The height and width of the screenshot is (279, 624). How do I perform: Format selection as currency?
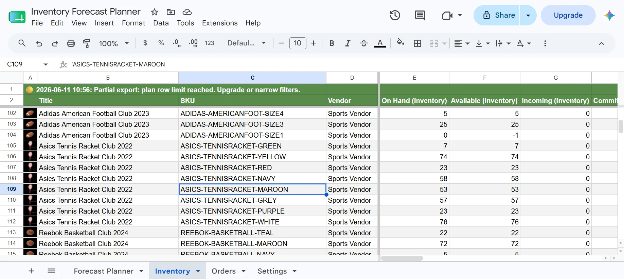pyautogui.click(x=145, y=43)
